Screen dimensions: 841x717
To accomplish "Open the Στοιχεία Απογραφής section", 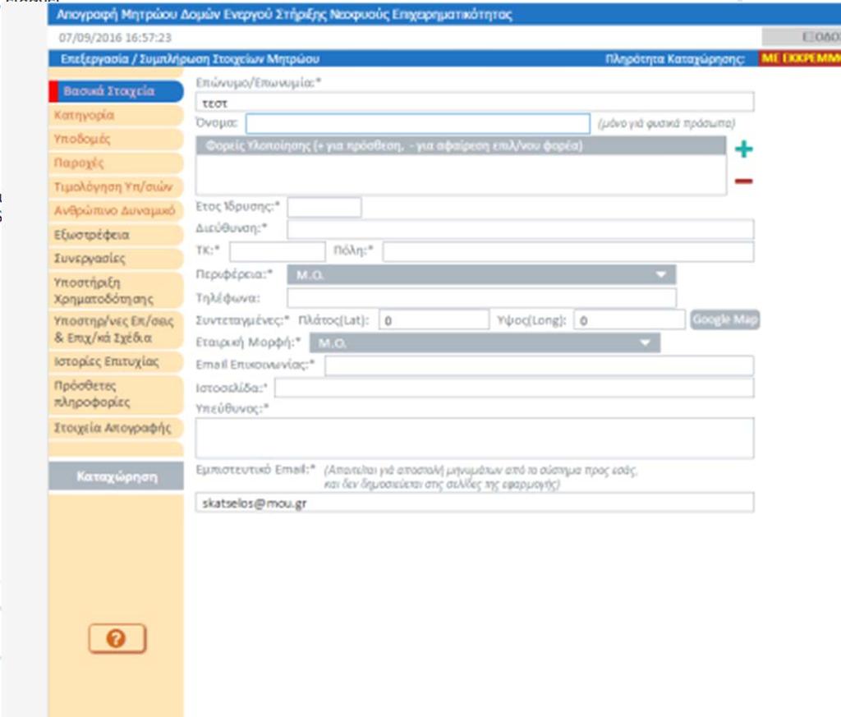I will pos(116,428).
